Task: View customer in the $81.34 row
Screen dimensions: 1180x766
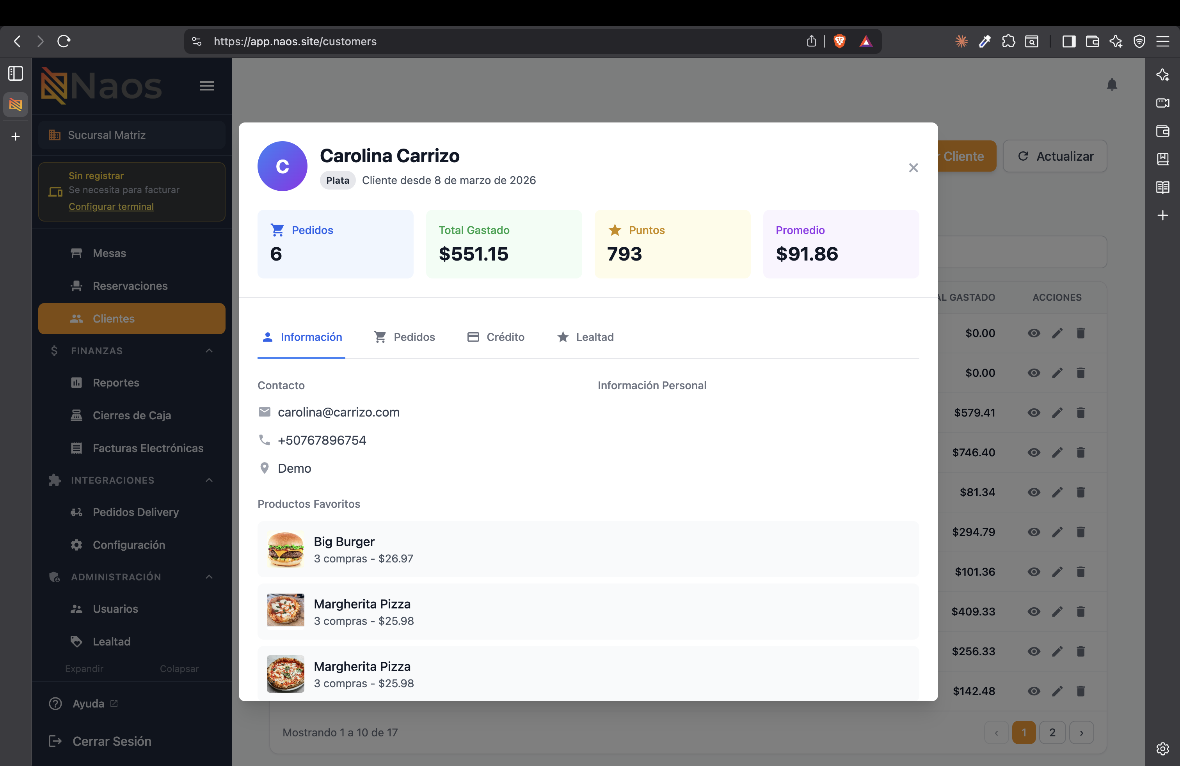Action: tap(1034, 492)
